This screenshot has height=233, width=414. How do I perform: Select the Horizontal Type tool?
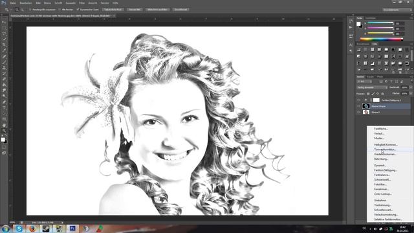[5, 108]
